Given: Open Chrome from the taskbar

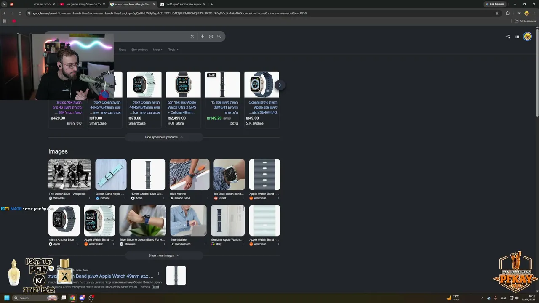Looking at the screenshot, I should tap(72, 298).
